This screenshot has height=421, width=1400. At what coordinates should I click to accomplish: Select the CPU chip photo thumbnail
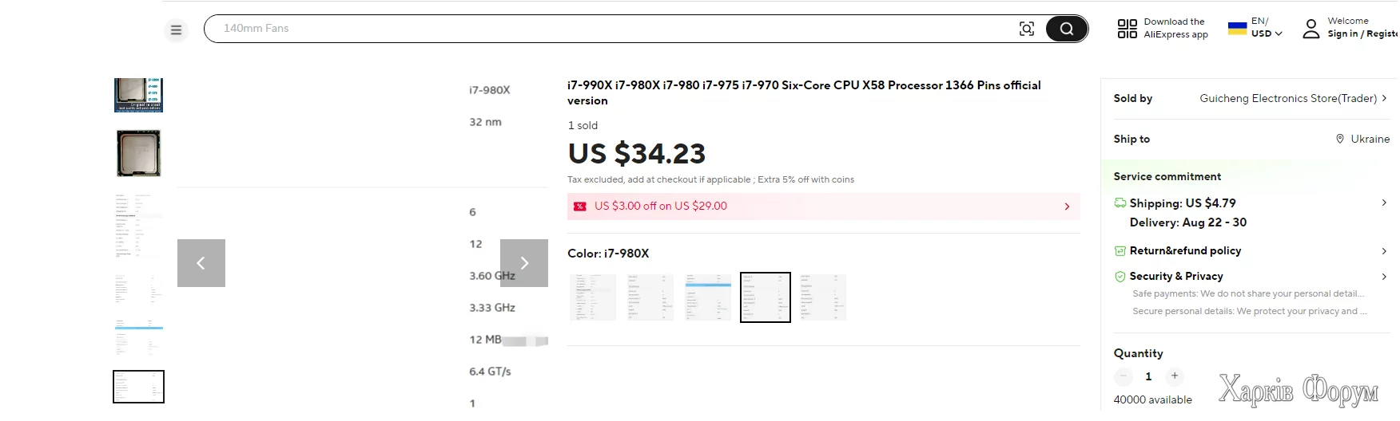click(138, 153)
